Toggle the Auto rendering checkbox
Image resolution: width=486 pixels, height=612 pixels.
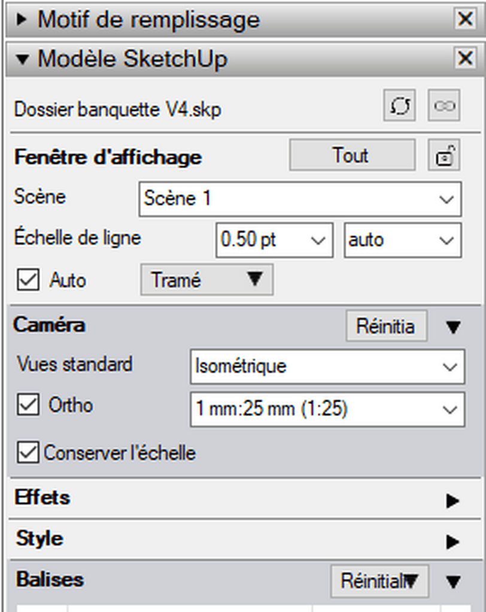tap(28, 280)
